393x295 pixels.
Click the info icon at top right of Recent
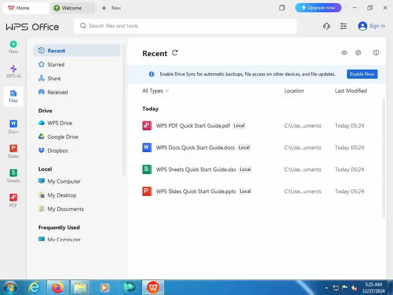(x=376, y=53)
